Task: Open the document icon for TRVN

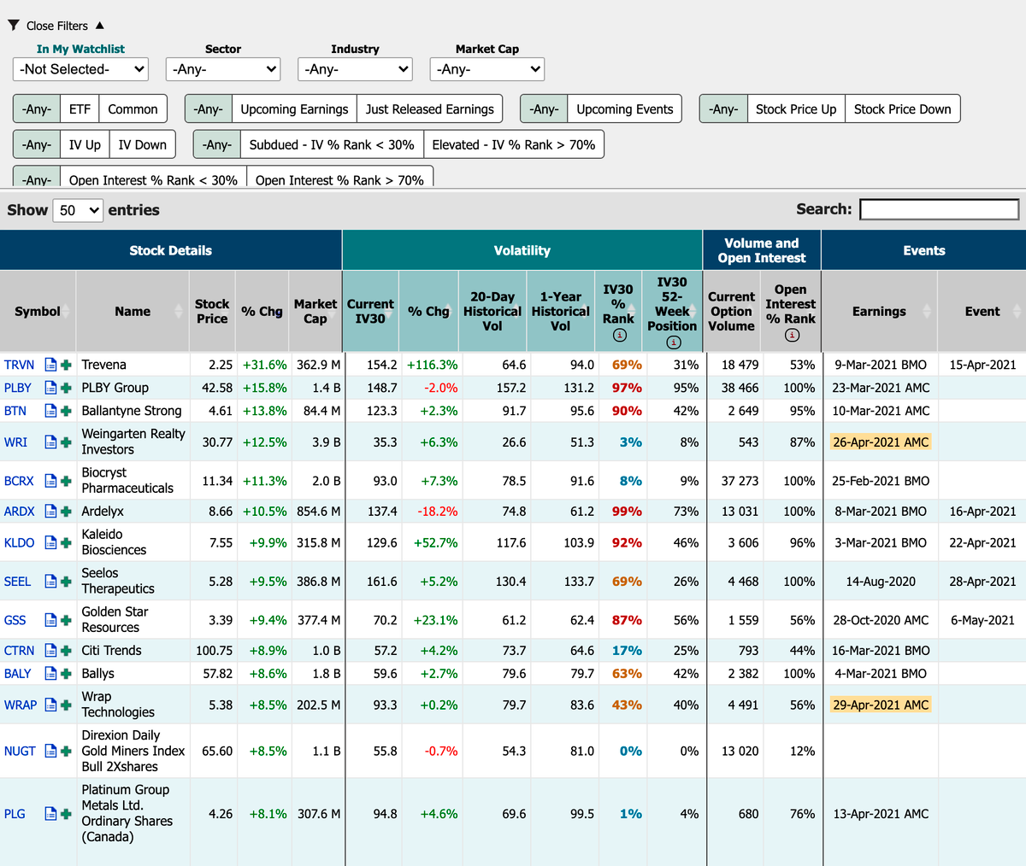Action: (50, 365)
